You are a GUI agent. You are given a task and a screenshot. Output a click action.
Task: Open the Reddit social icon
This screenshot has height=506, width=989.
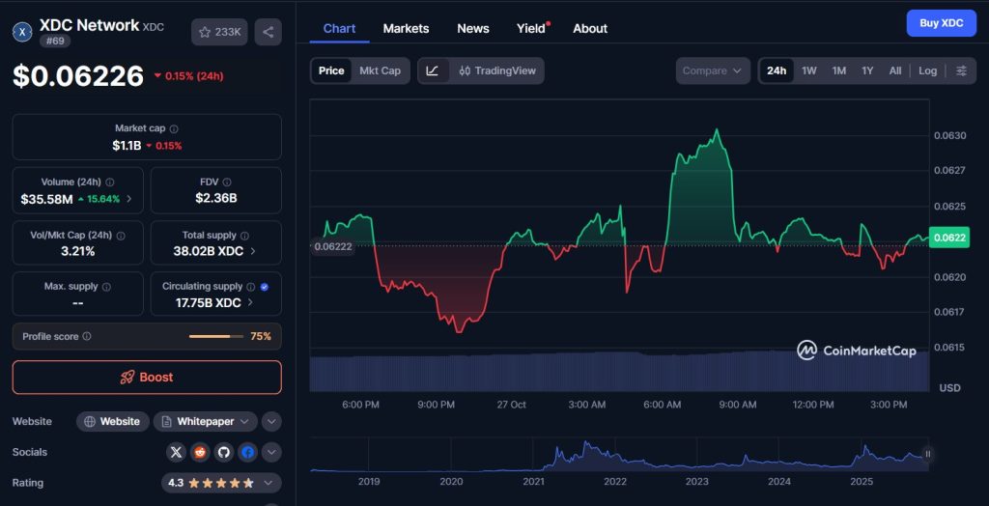(200, 452)
